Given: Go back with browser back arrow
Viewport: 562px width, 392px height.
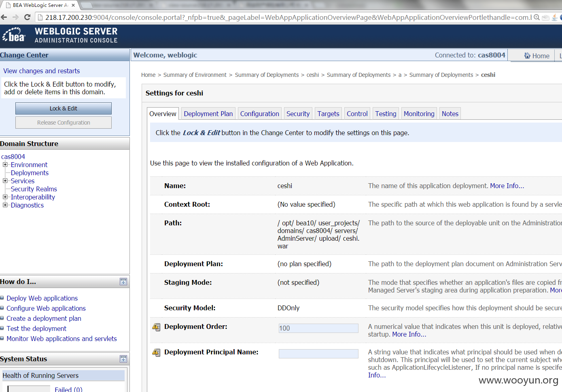Looking at the screenshot, I should pos(4,17).
